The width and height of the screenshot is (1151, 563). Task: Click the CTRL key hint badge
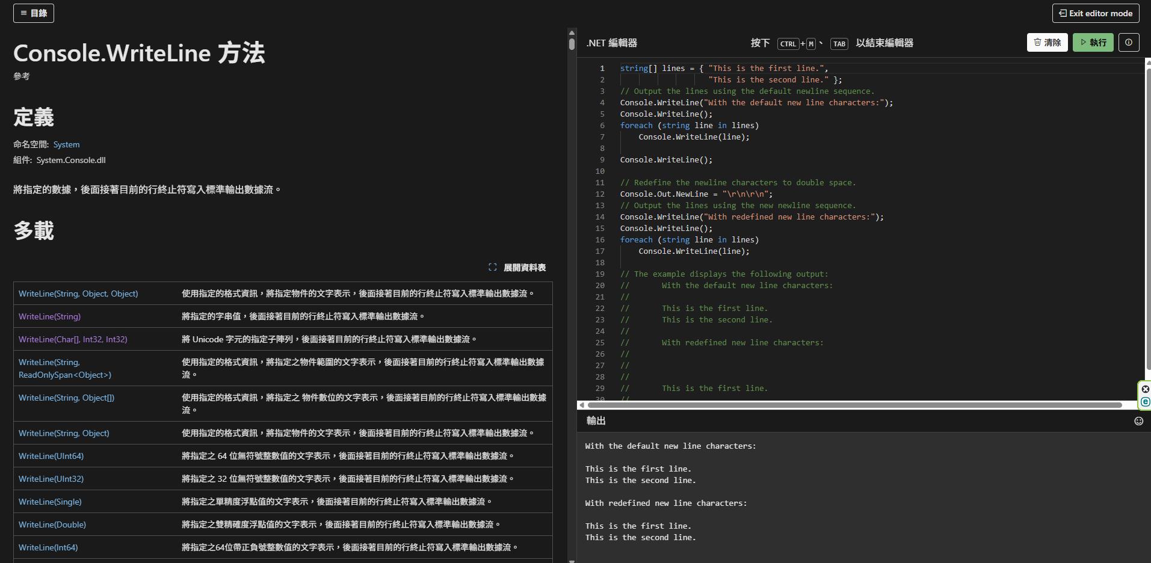(x=788, y=44)
